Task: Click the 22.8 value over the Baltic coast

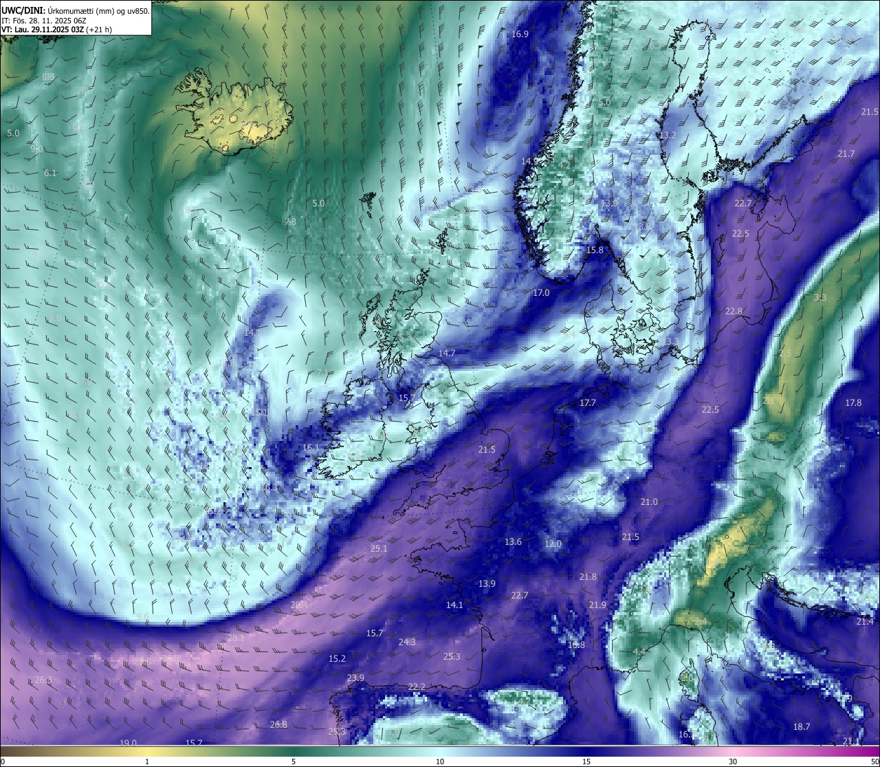Action: (x=734, y=312)
